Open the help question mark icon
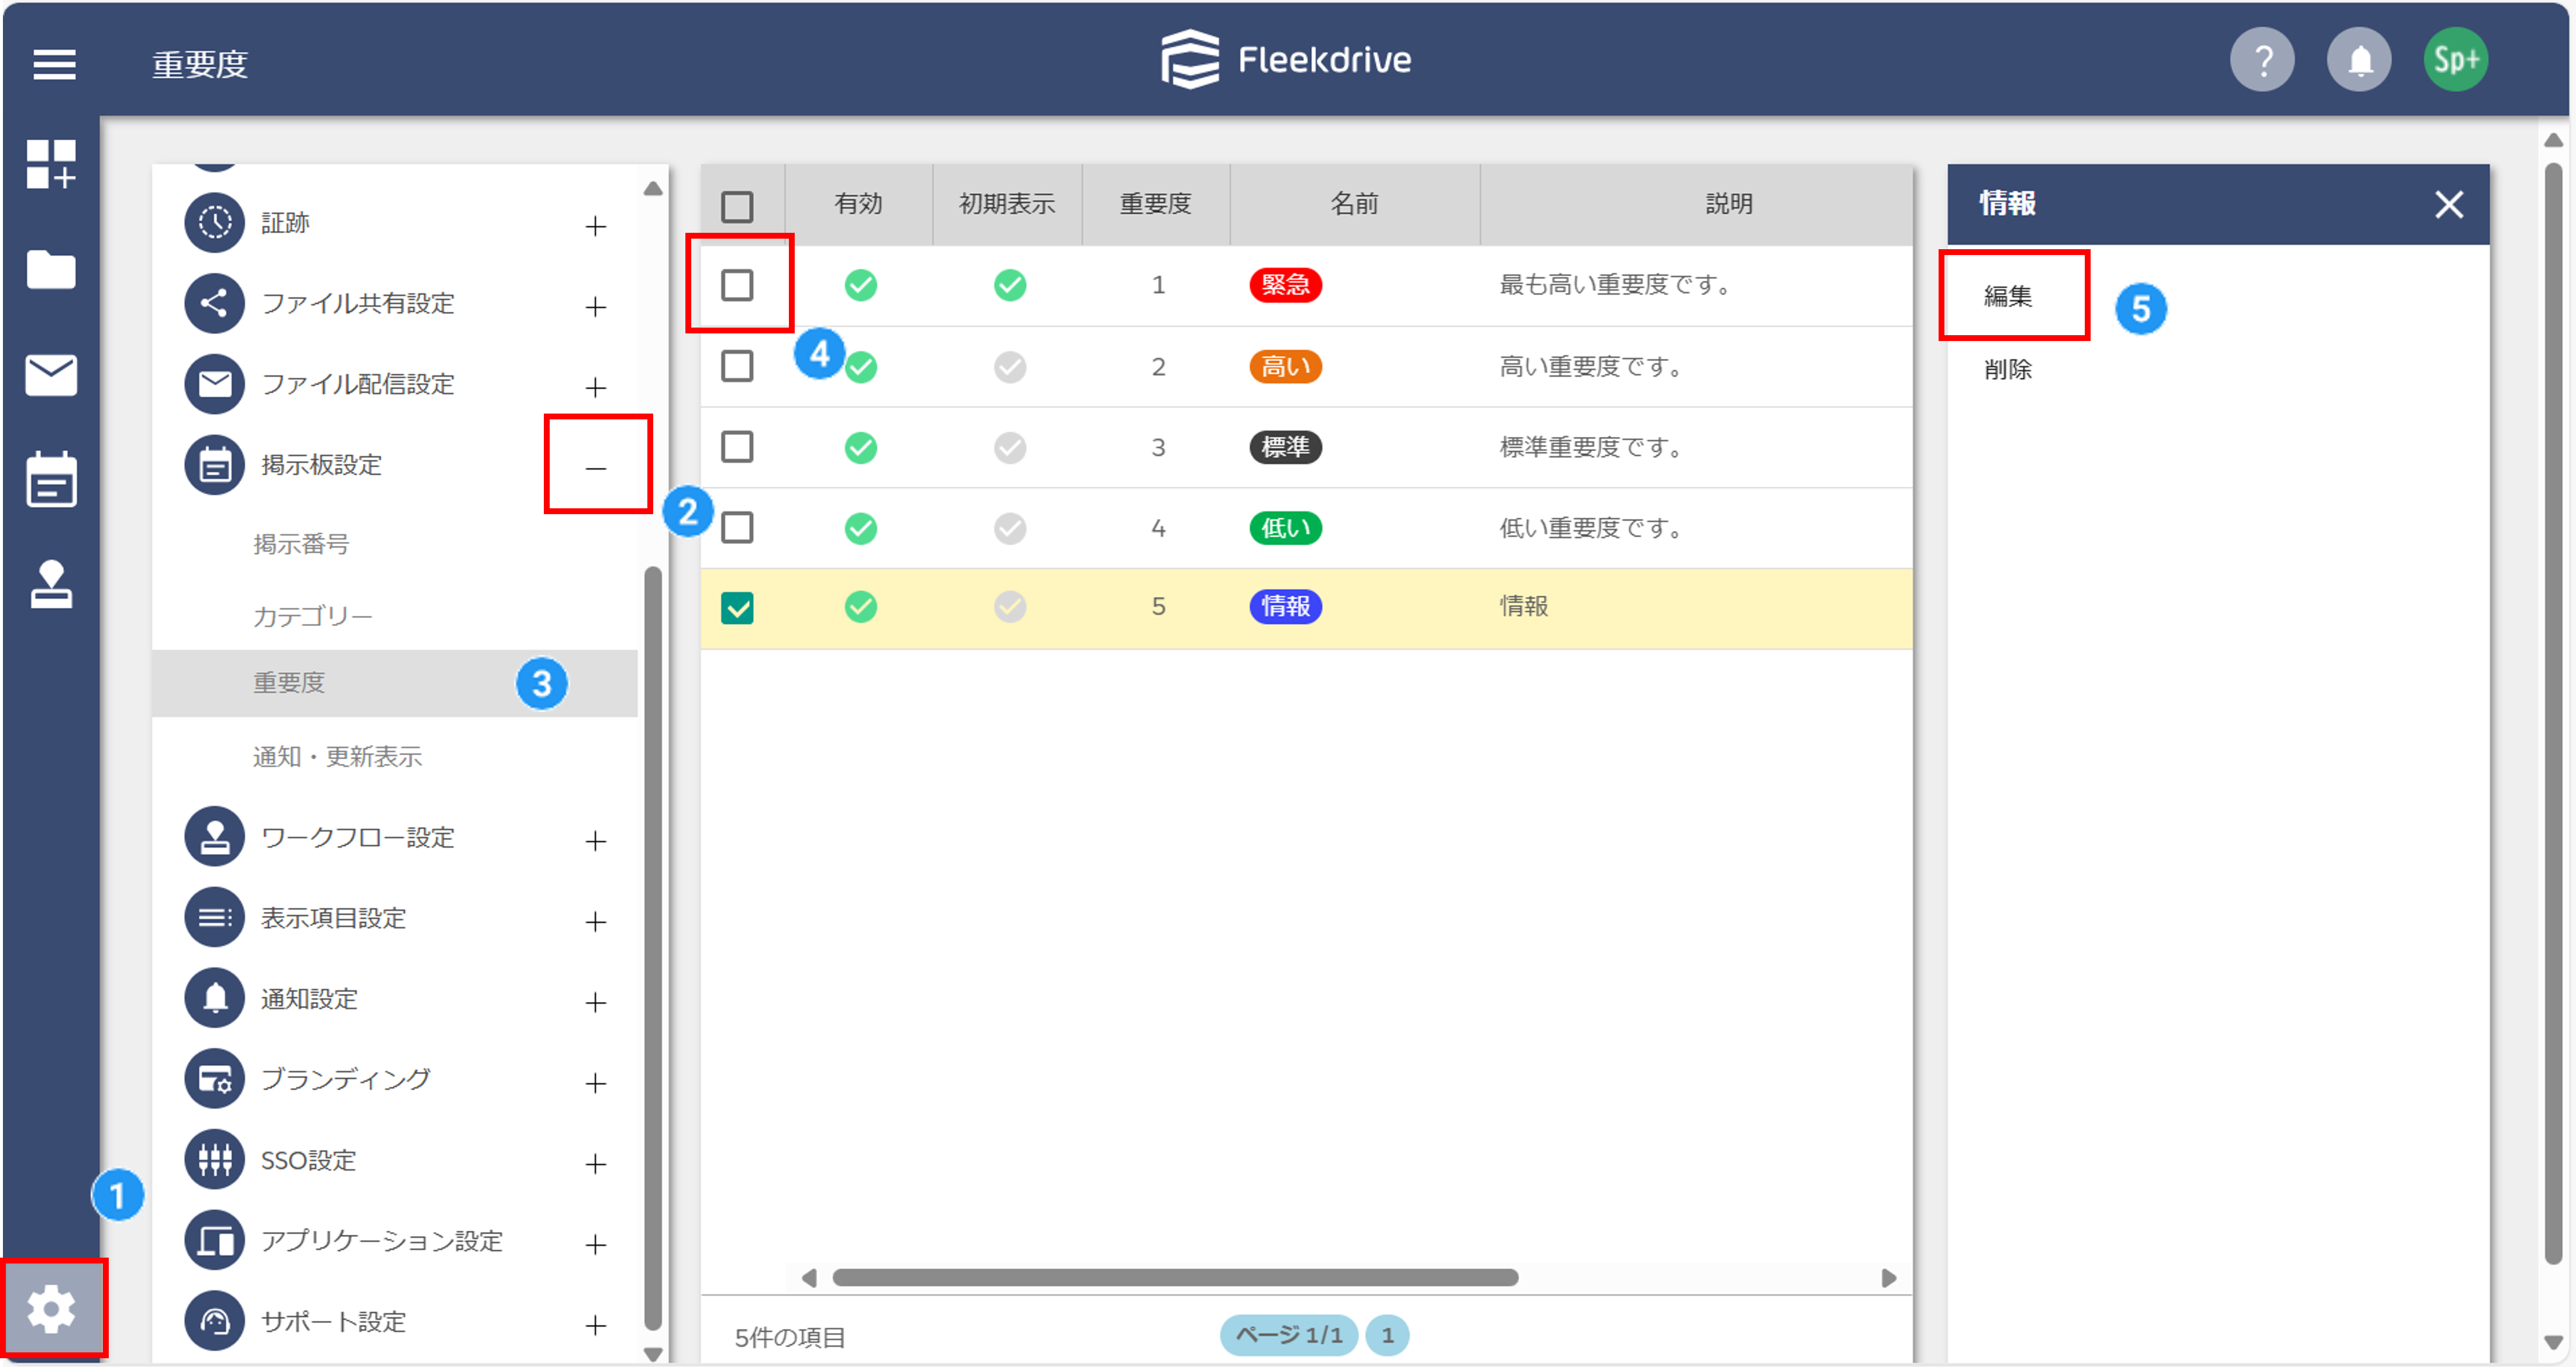 2261,61
